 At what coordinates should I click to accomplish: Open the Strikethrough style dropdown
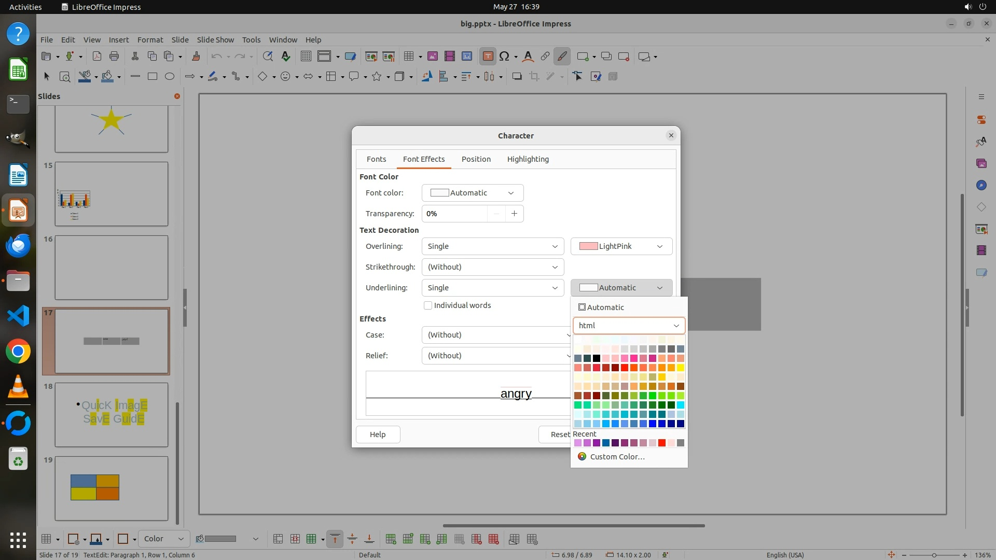[x=492, y=267]
